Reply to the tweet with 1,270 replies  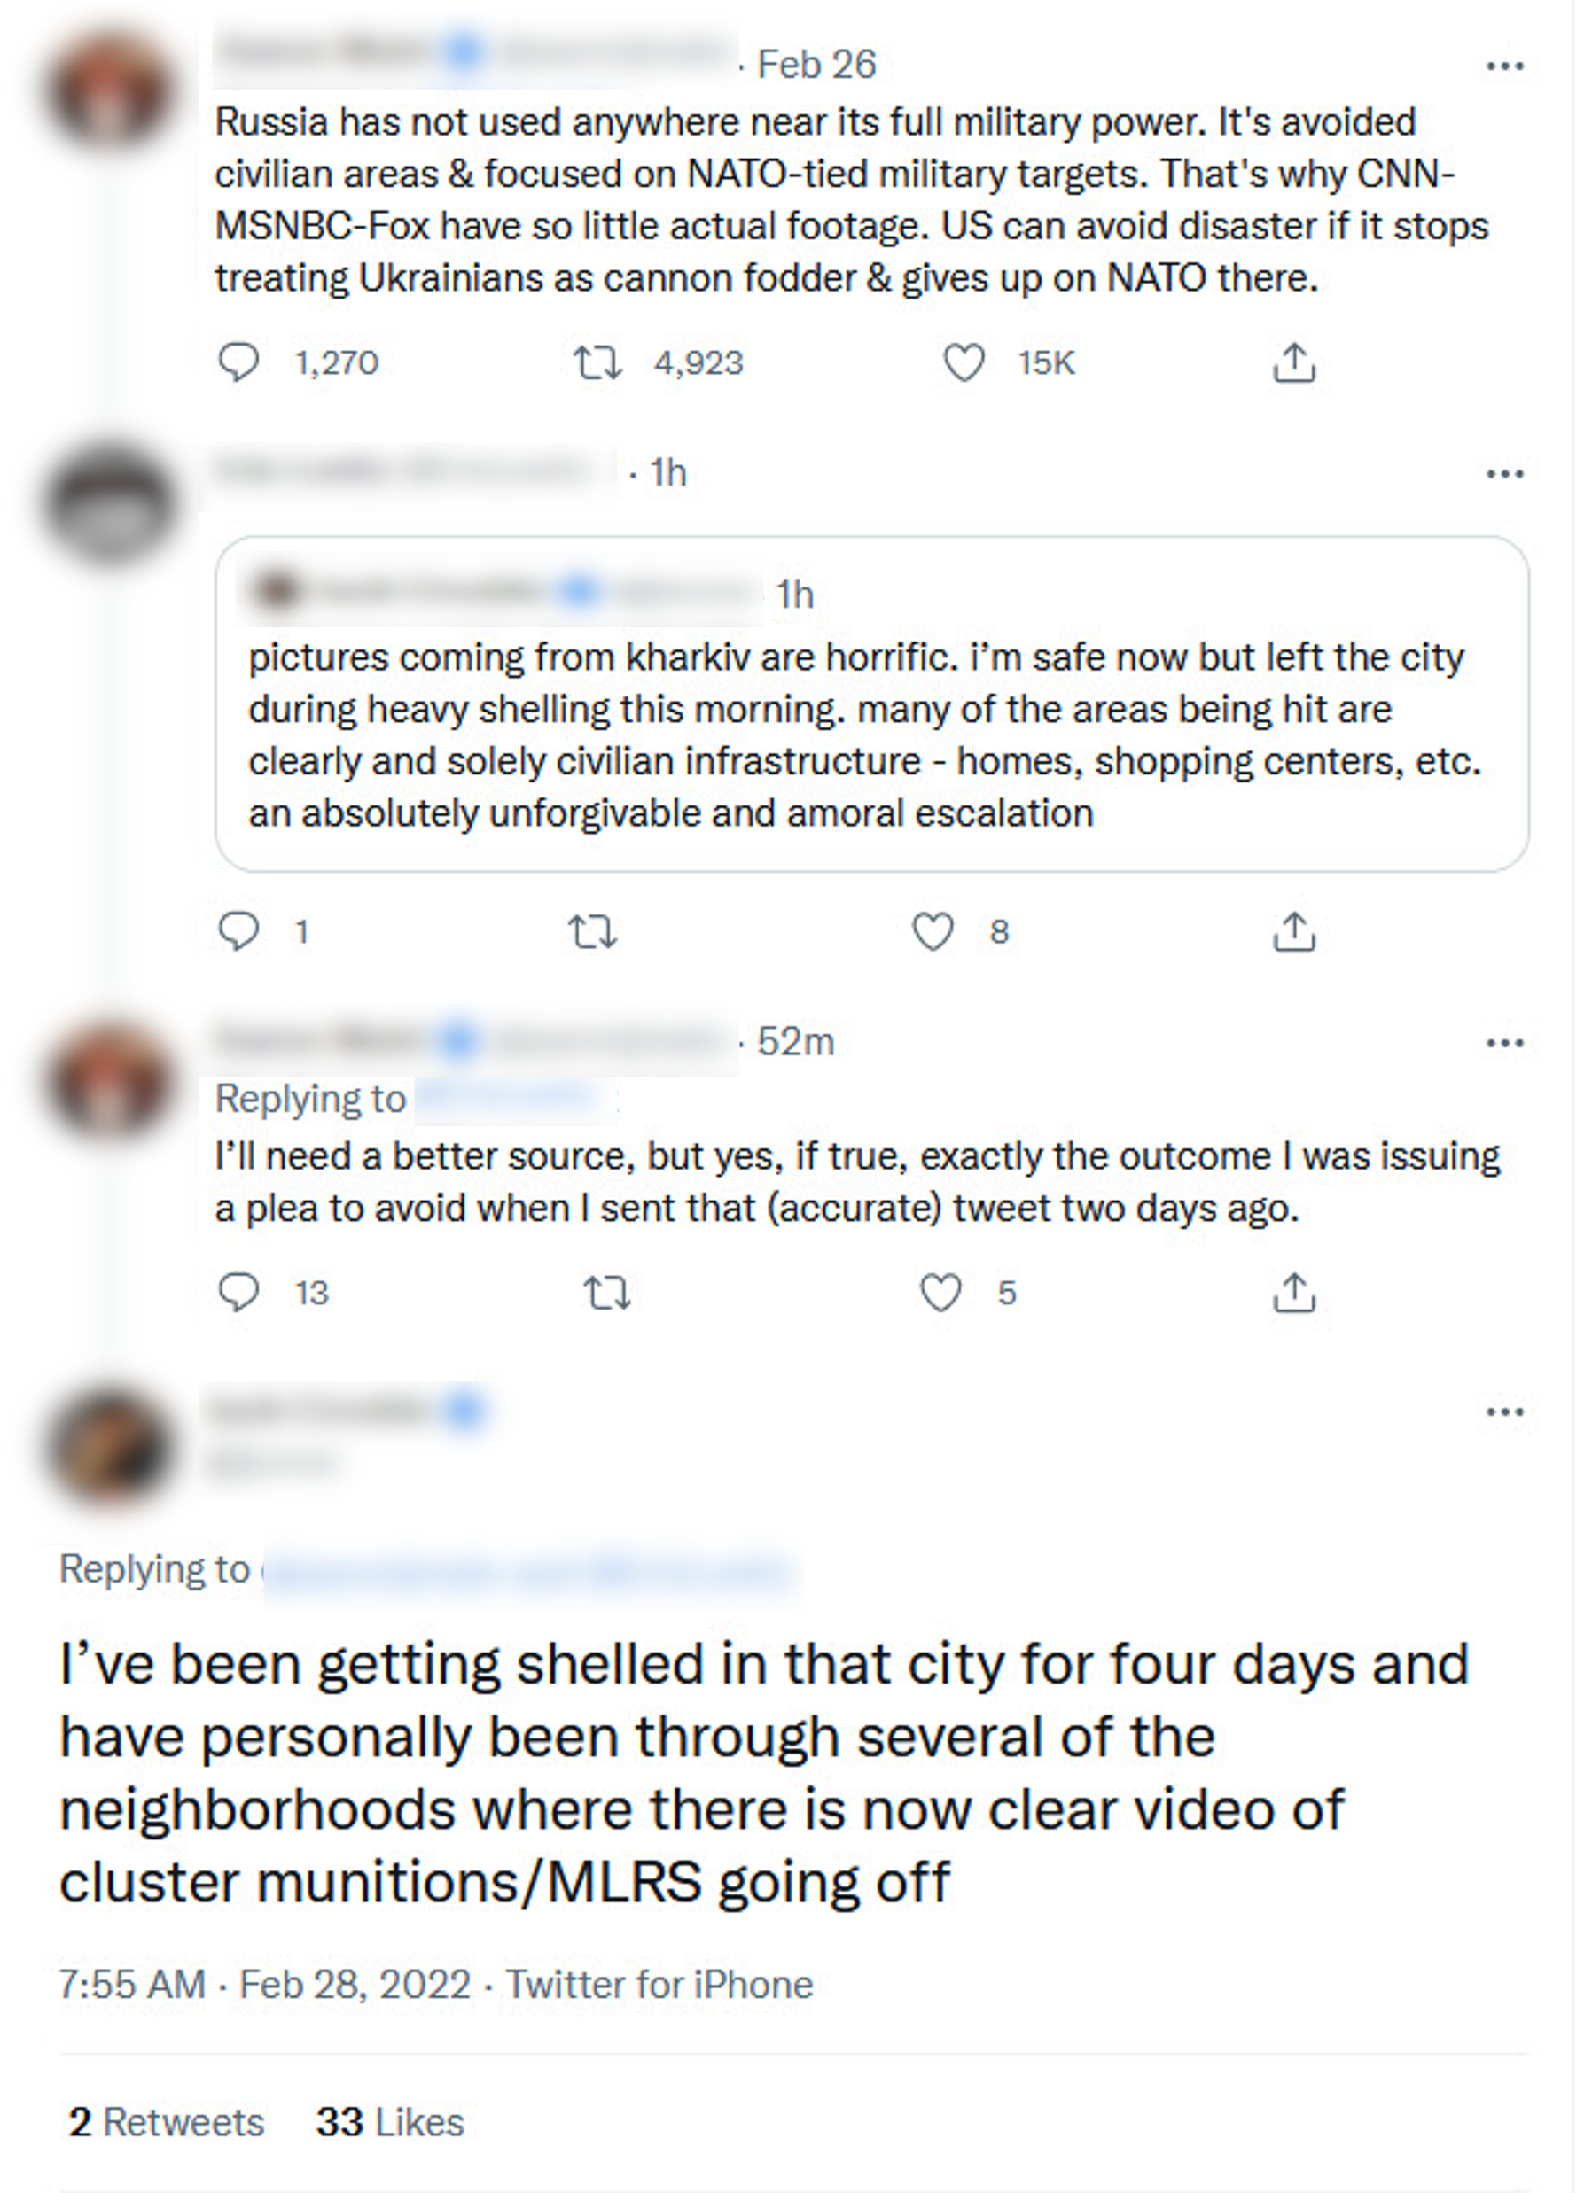[x=238, y=362]
